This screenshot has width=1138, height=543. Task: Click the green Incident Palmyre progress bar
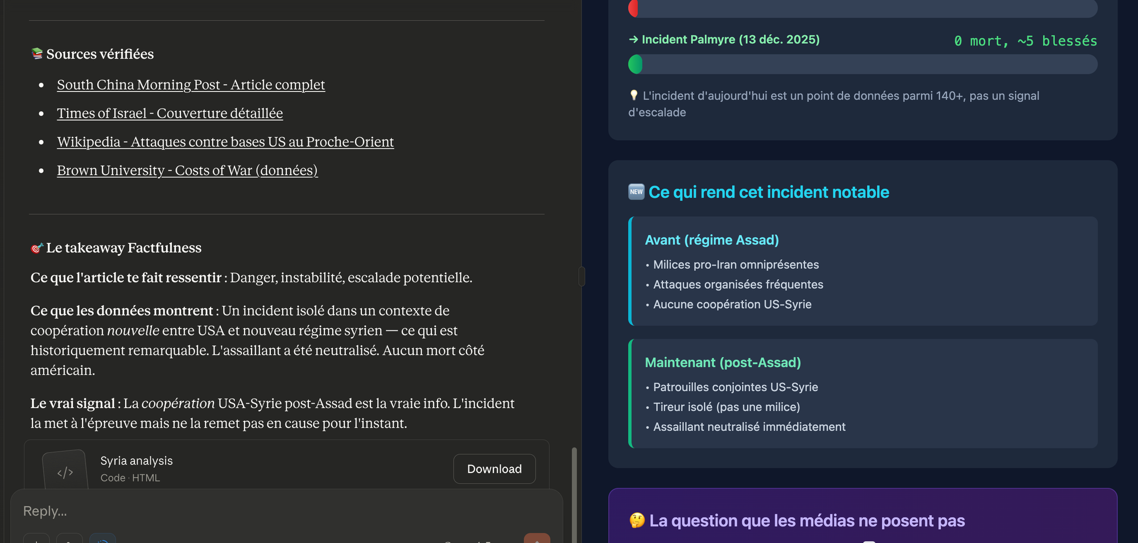[x=863, y=64]
